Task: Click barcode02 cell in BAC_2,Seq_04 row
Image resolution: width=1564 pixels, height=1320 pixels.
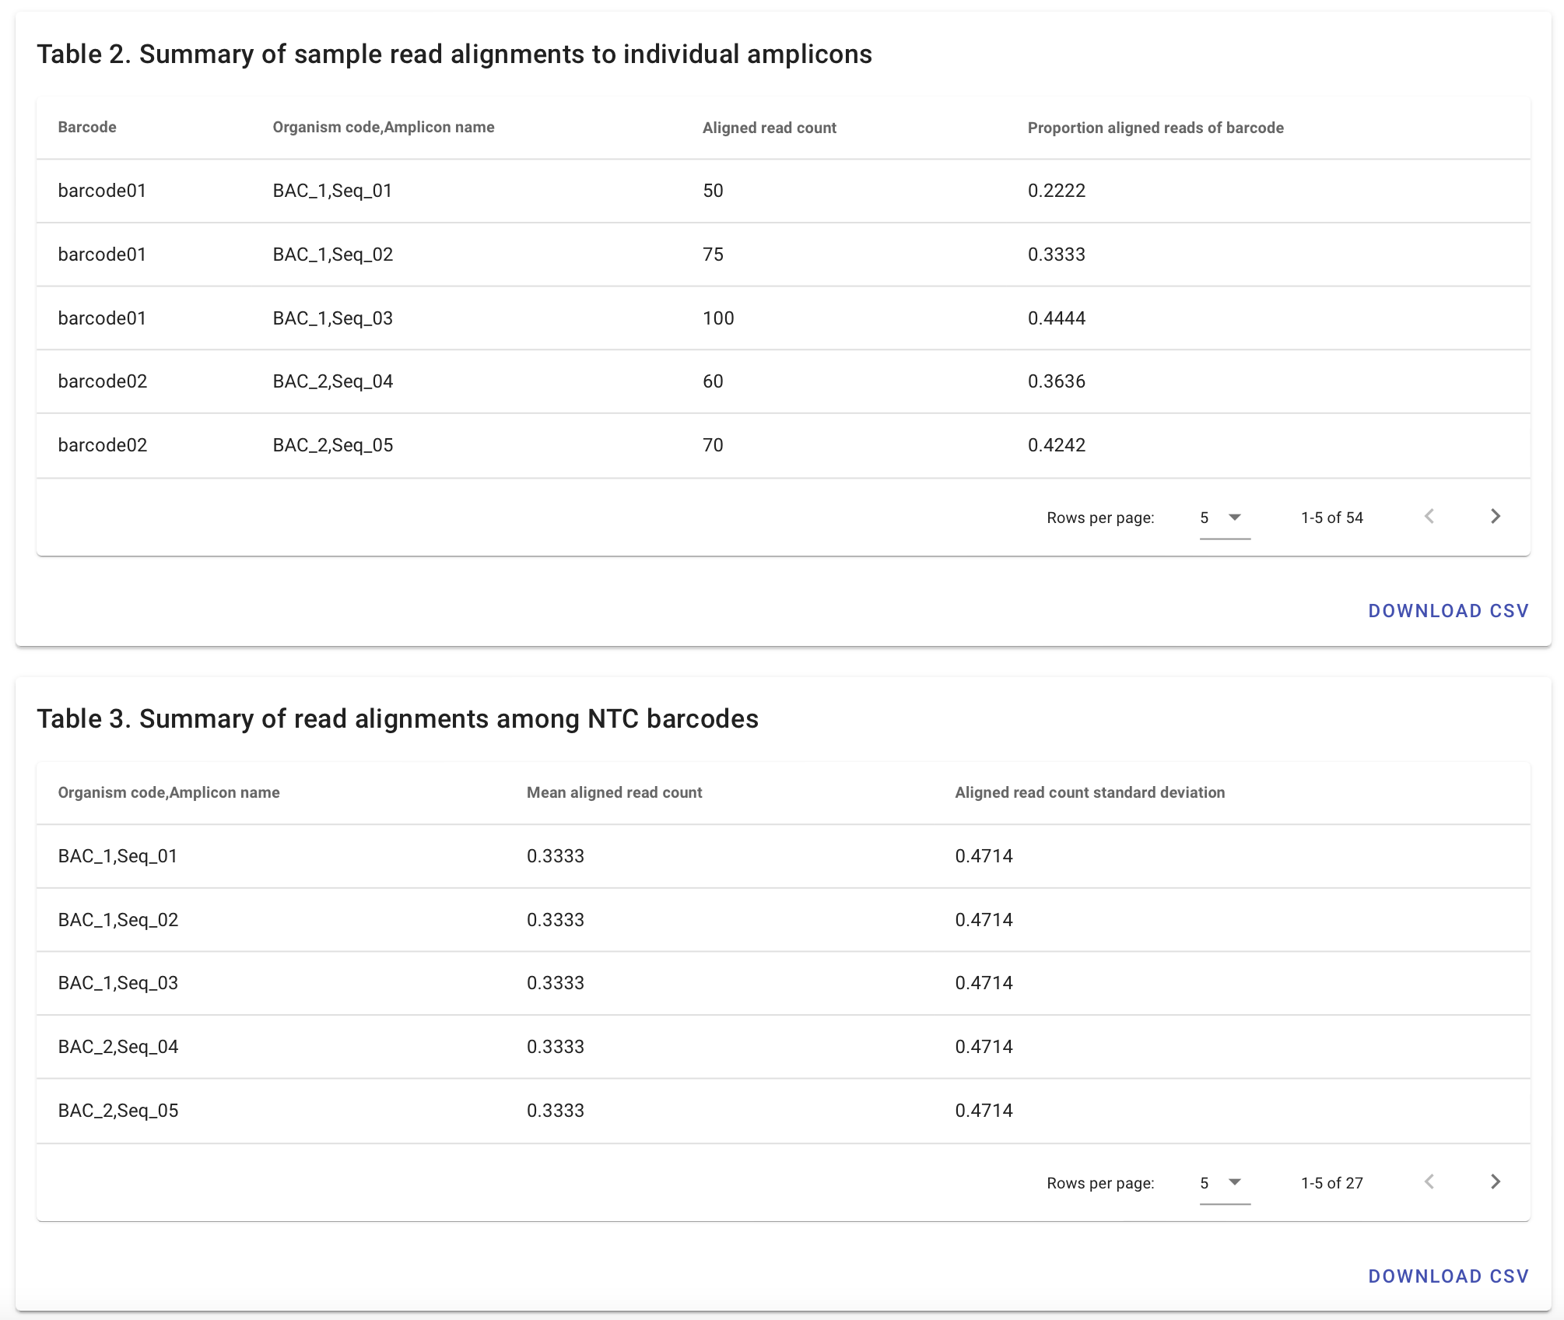Action: [x=103, y=381]
